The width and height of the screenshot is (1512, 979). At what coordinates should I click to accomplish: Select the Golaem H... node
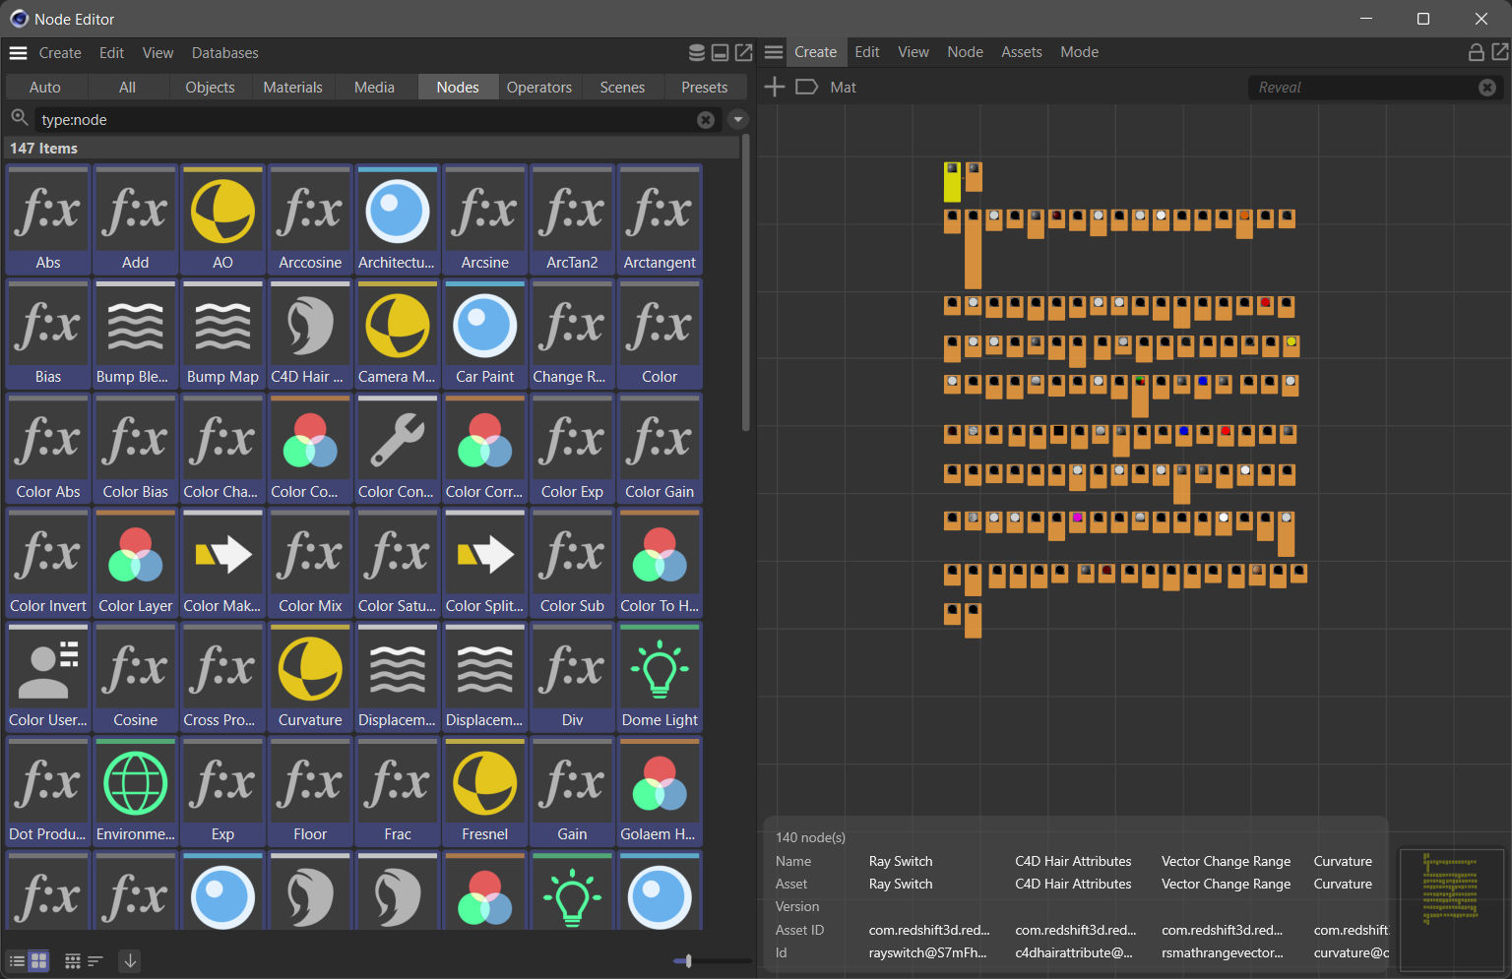coord(660,791)
